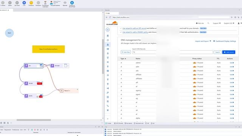Click the browser back arrow
Image resolution: width=242 pixels, height=136 pixels.
click(107, 17)
